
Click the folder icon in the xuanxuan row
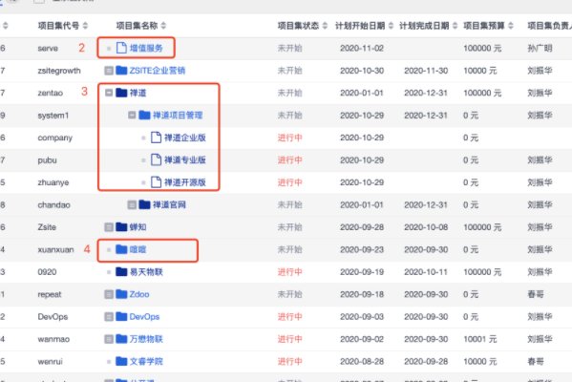pyautogui.click(x=121, y=249)
